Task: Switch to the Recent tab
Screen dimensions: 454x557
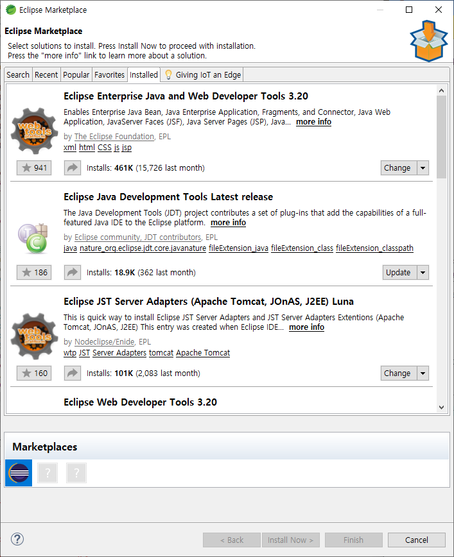Action: [x=46, y=74]
